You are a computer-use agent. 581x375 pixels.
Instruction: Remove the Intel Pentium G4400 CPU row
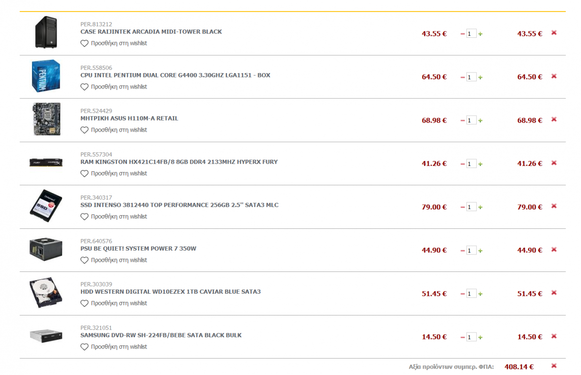554,76
